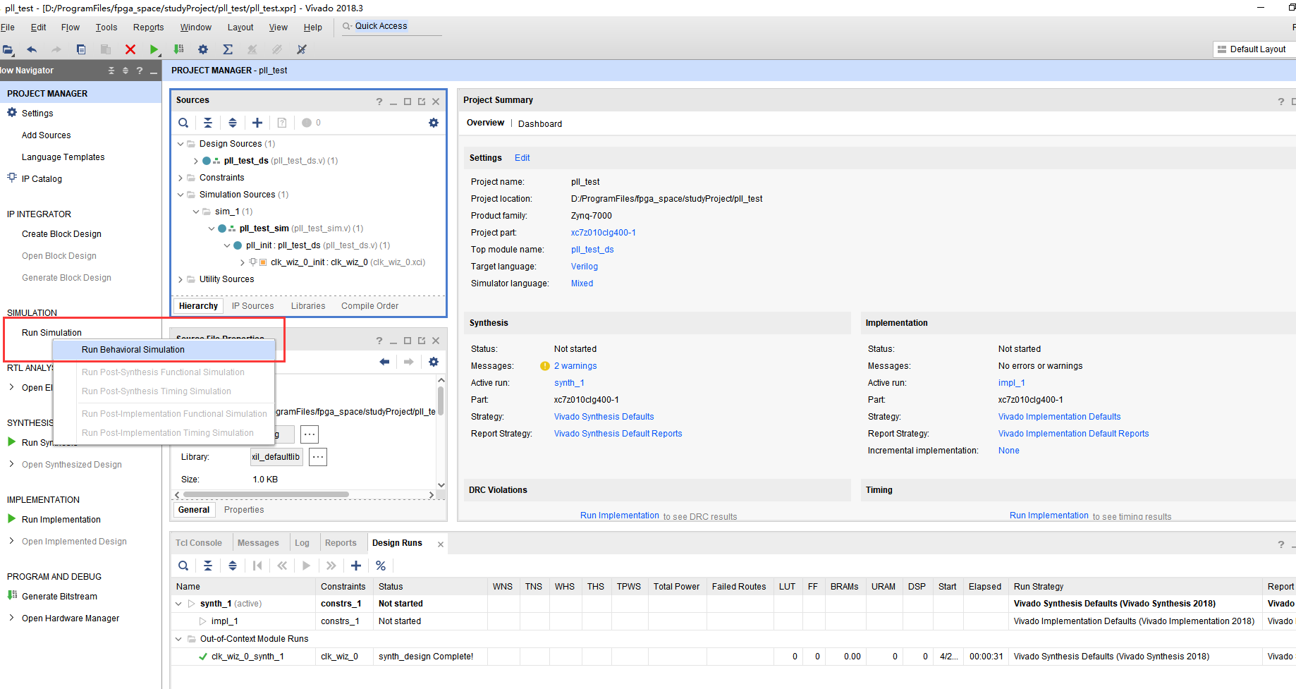Float the Sources panel

coord(422,102)
